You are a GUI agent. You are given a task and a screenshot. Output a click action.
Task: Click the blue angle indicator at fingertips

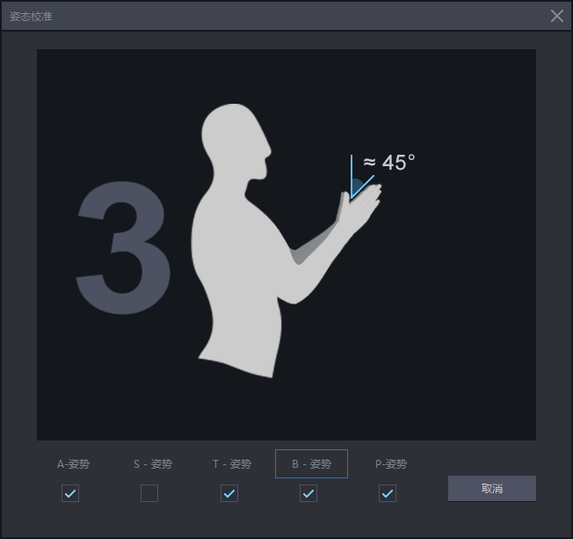click(x=357, y=187)
